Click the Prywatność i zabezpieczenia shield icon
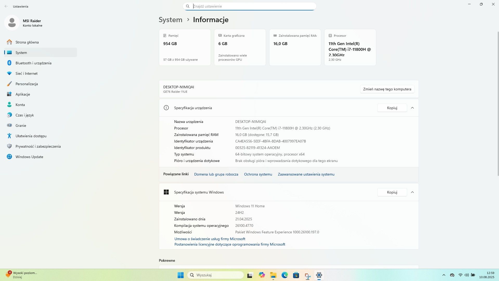The height and width of the screenshot is (281, 499). pyautogui.click(x=9, y=146)
